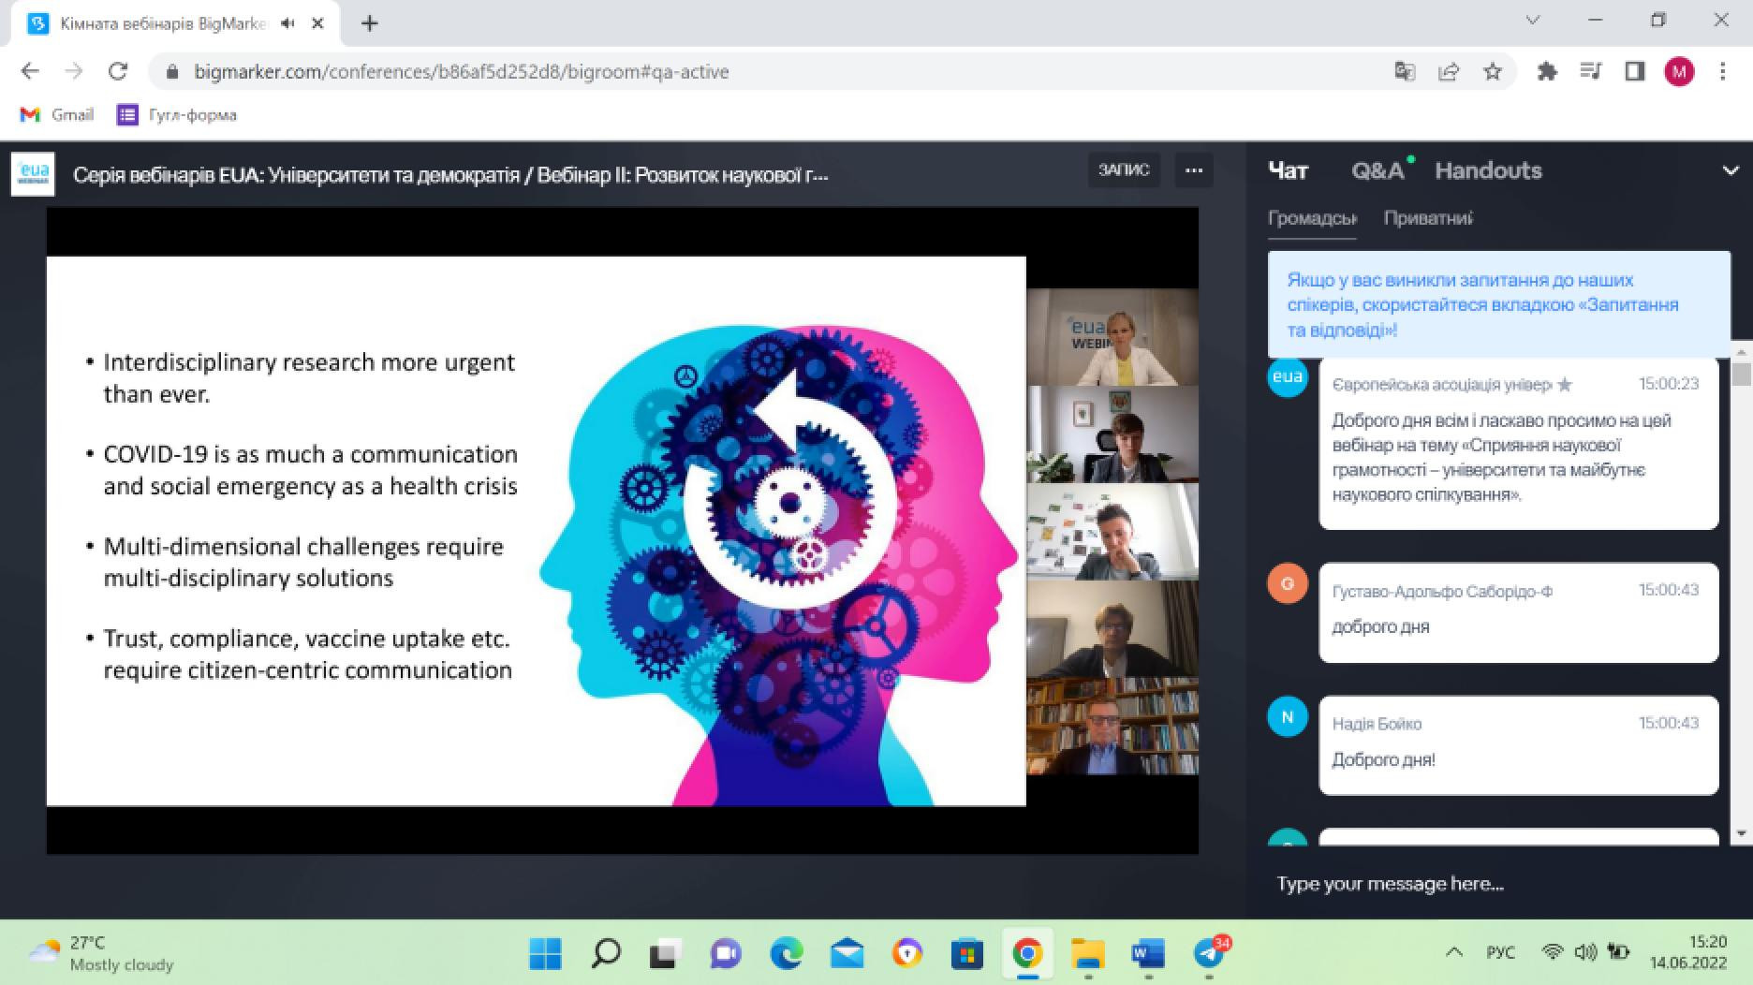Select the Громадський chat sub-tab
The height and width of the screenshot is (985, 1753).
click(1312, 218)
